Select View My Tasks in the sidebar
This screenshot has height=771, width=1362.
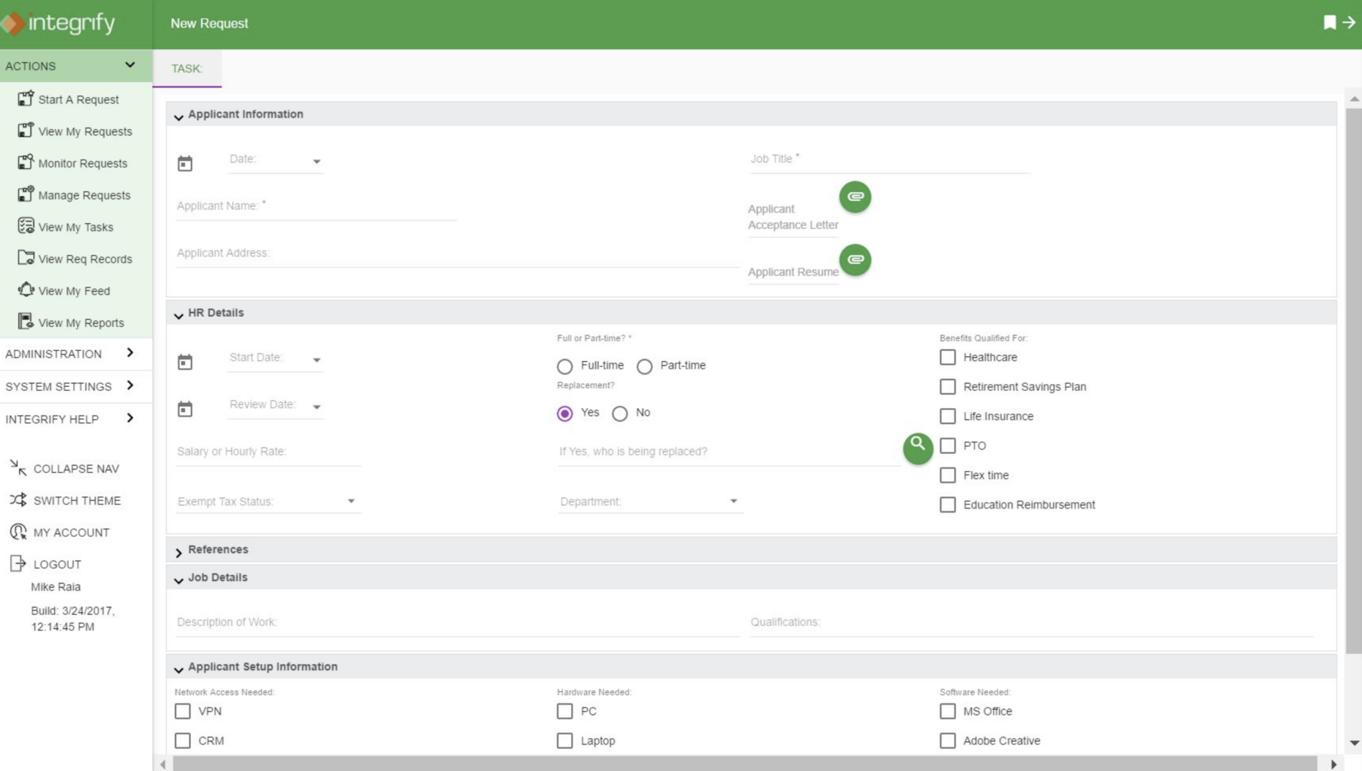(76, 227)
